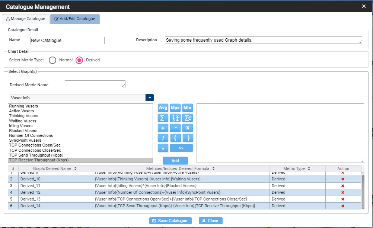Open the Vuser Info group dropdown
Screen dimensions: 373x228
click(149, 98)
